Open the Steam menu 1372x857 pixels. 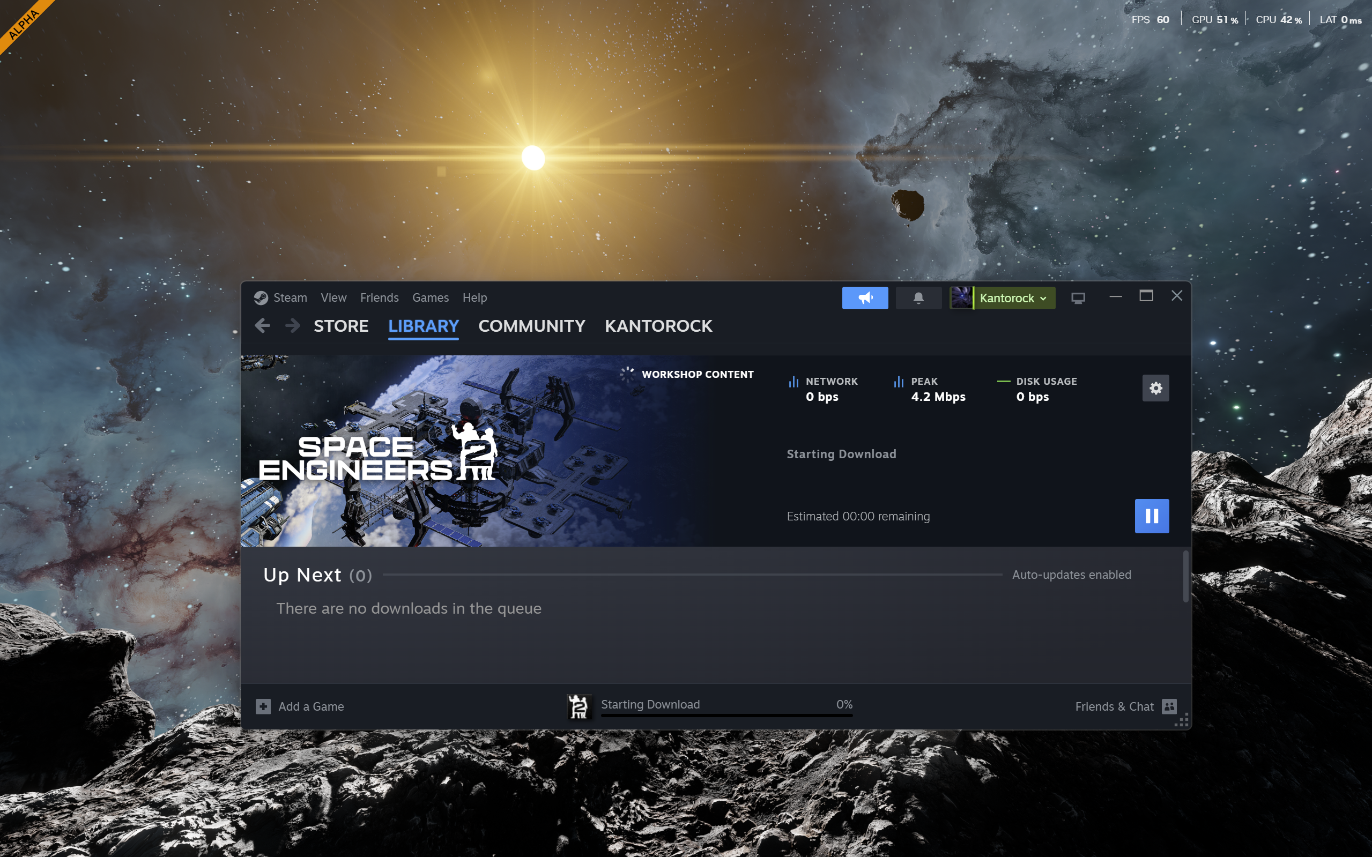click(290, 297)
